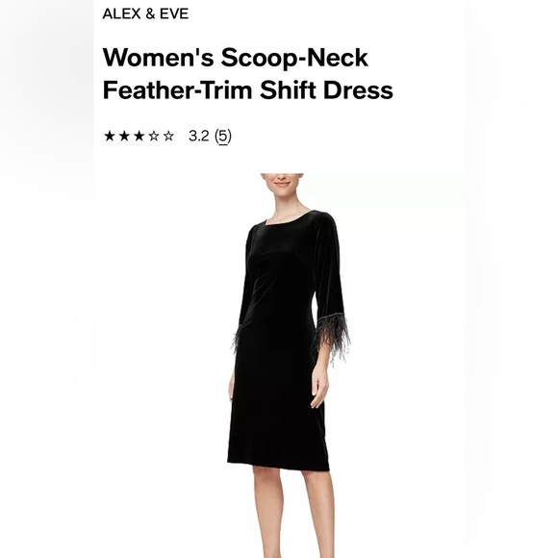Viewport: 558px width, 558px height.
Task: Click the fourth empty rating star
Action: 153,136
